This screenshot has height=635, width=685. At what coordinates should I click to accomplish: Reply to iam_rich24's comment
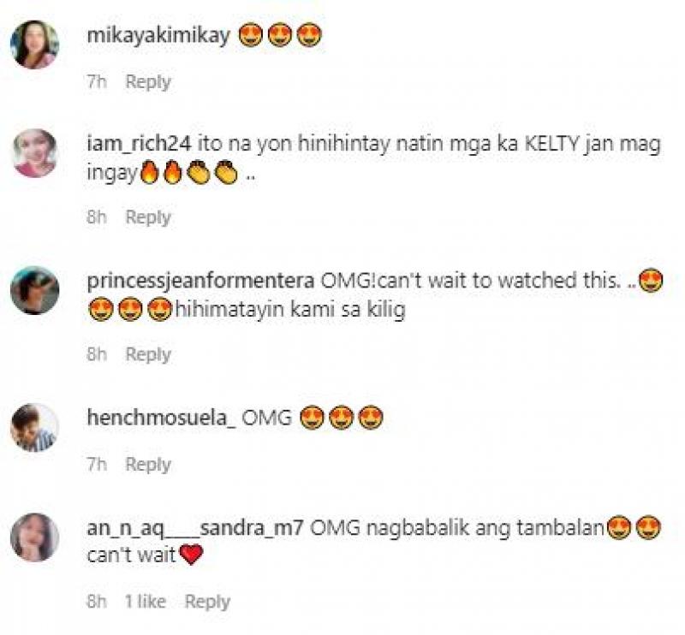(x=148, y=217)
